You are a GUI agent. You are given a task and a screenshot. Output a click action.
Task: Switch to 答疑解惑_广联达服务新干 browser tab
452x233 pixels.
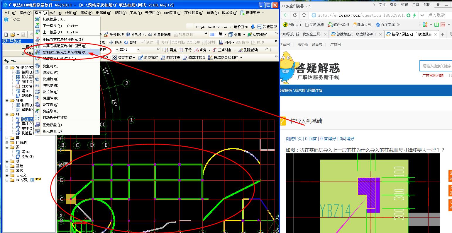click(356, 34)
